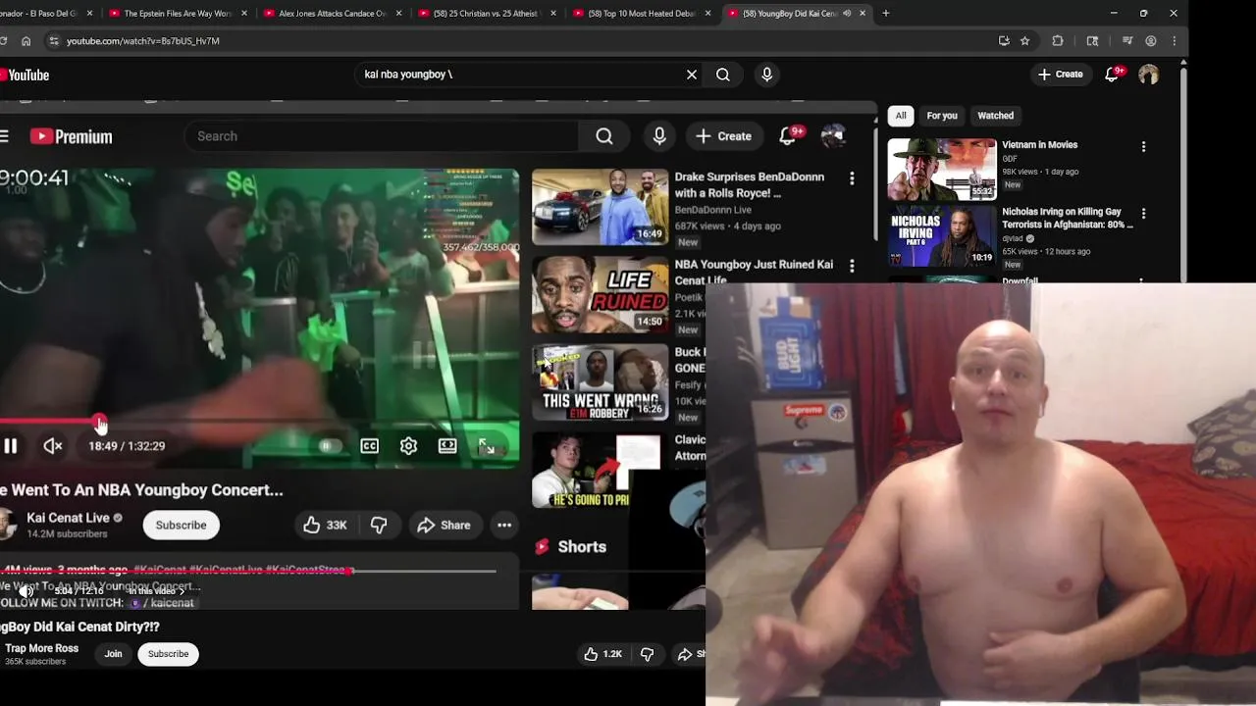The image size is (1256, 706).
Task: Open notifications bell in the top YouTube bar
Action: coord(1113,75)
